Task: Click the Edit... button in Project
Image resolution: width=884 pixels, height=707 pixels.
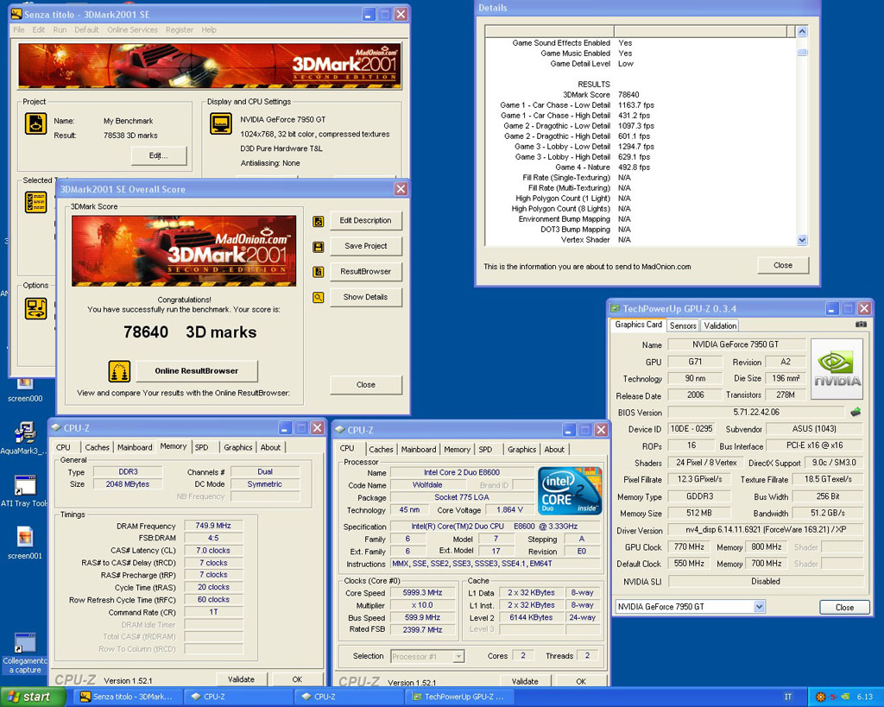Action: [x=159, y=155]
